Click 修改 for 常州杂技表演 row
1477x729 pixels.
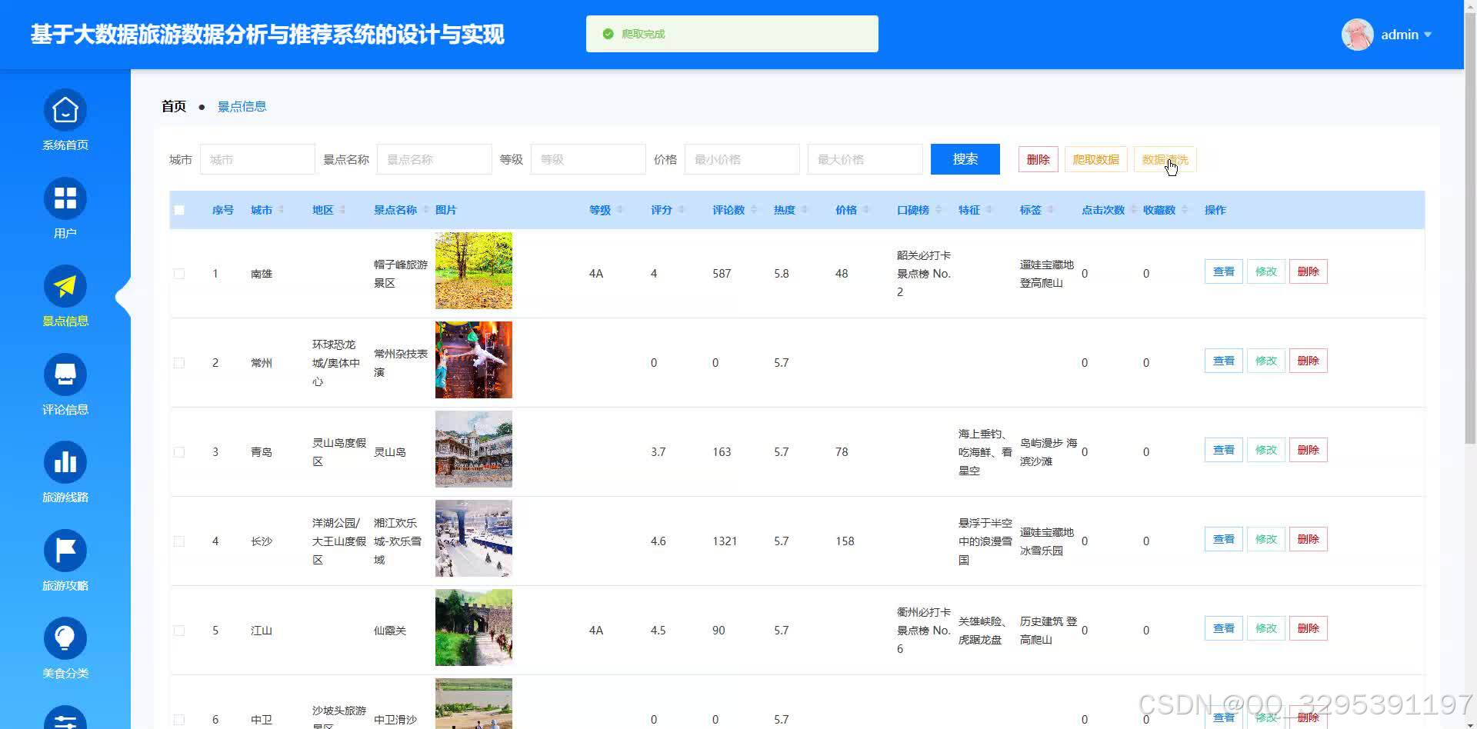pyautogui.click(x=1266, y=361)
